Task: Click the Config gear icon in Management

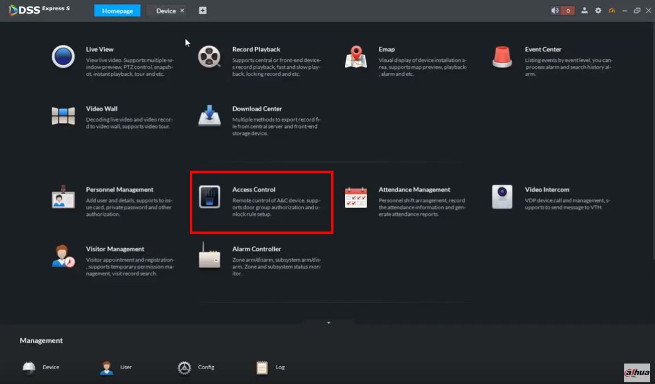Action: point(184,368)
